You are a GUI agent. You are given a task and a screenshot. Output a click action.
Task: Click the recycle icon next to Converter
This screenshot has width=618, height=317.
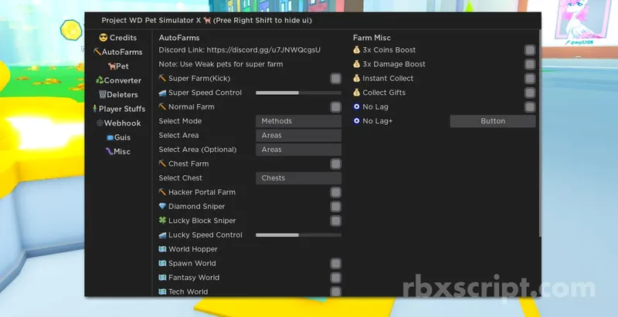coord(100,80)
